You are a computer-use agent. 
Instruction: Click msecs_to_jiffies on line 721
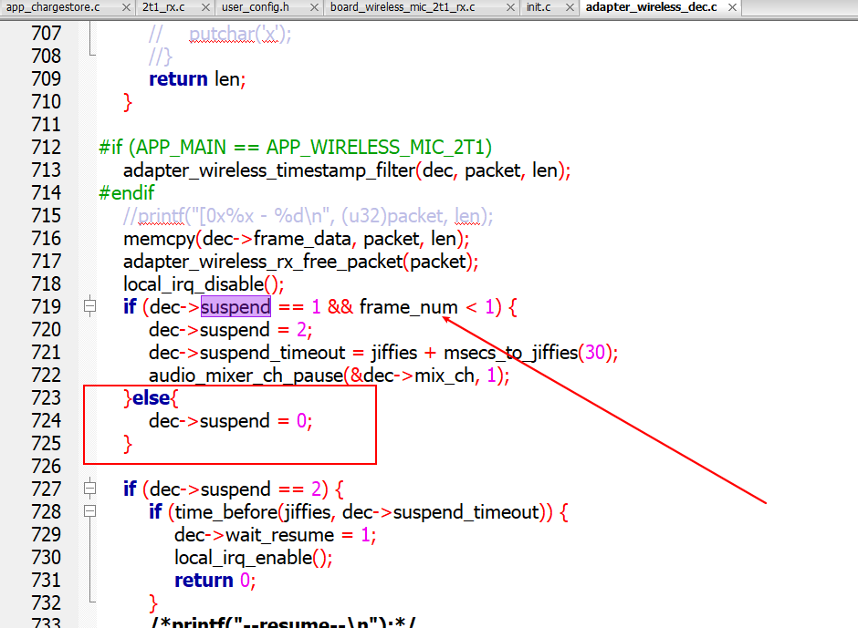tap(510, 353)
